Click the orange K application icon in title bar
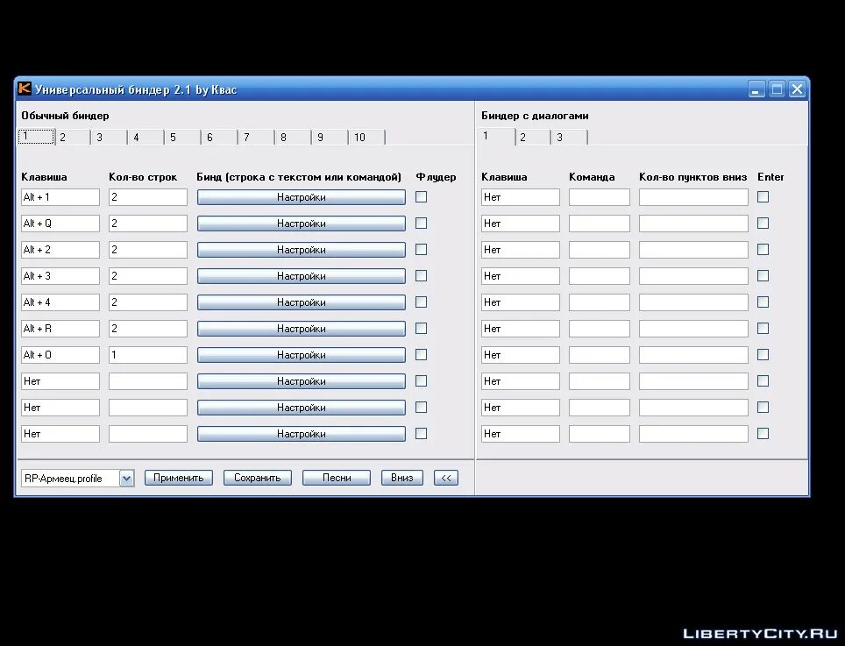 pyautogui.click(x=25, y=89)
